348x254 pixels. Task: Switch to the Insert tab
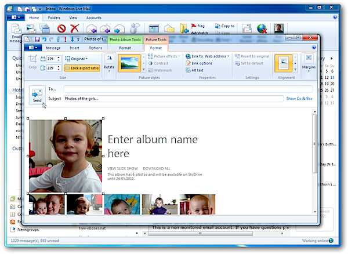[74, 48]
